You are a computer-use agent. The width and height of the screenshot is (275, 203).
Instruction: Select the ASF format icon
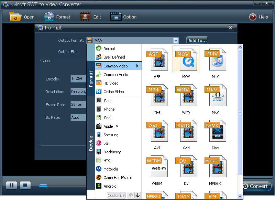tap(157, 60)
